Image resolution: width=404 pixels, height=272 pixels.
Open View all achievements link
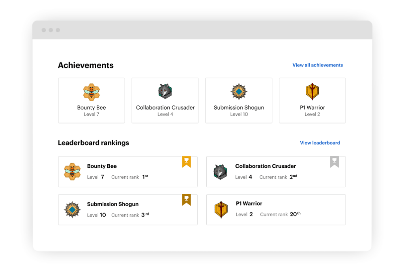point(317,65)
